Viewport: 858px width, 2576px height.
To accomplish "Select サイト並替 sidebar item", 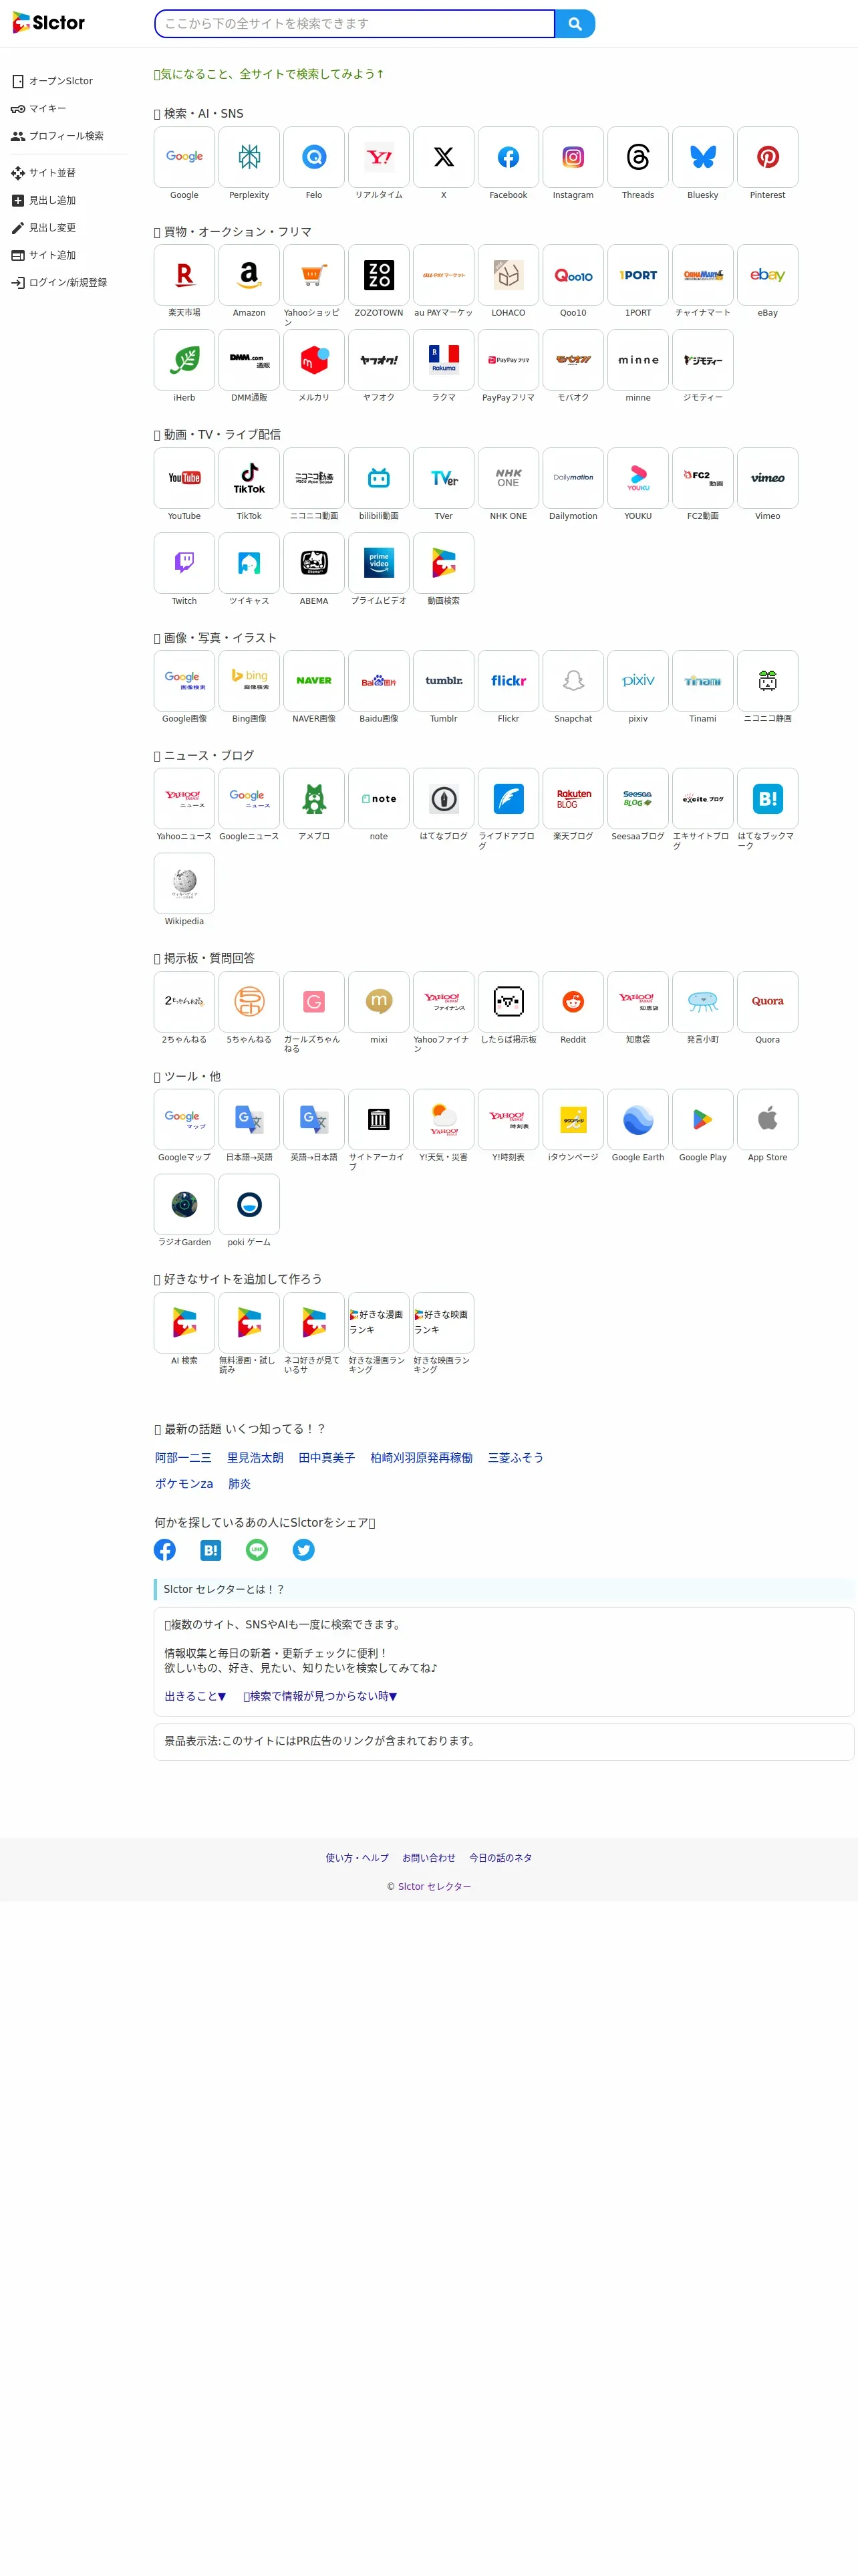I will [x=44, y=173].
